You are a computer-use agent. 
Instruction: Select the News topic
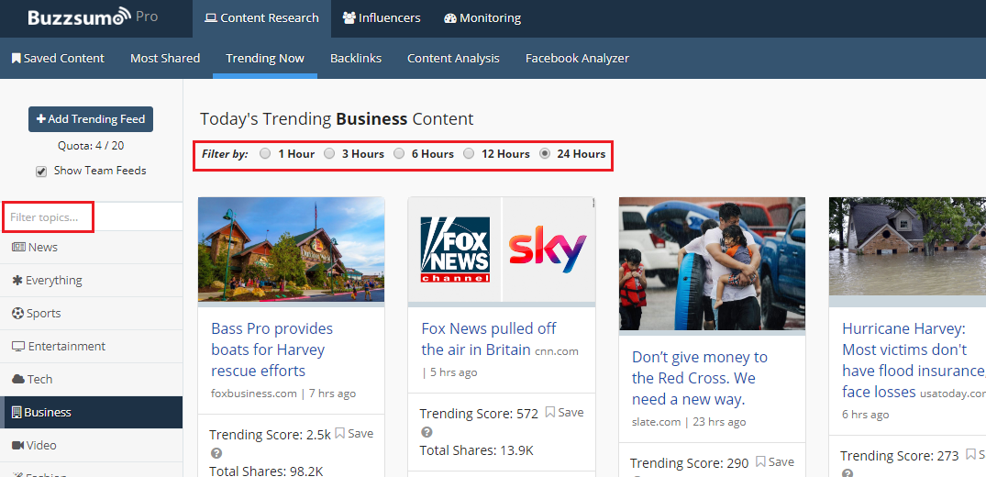click(x=91, y=248)
